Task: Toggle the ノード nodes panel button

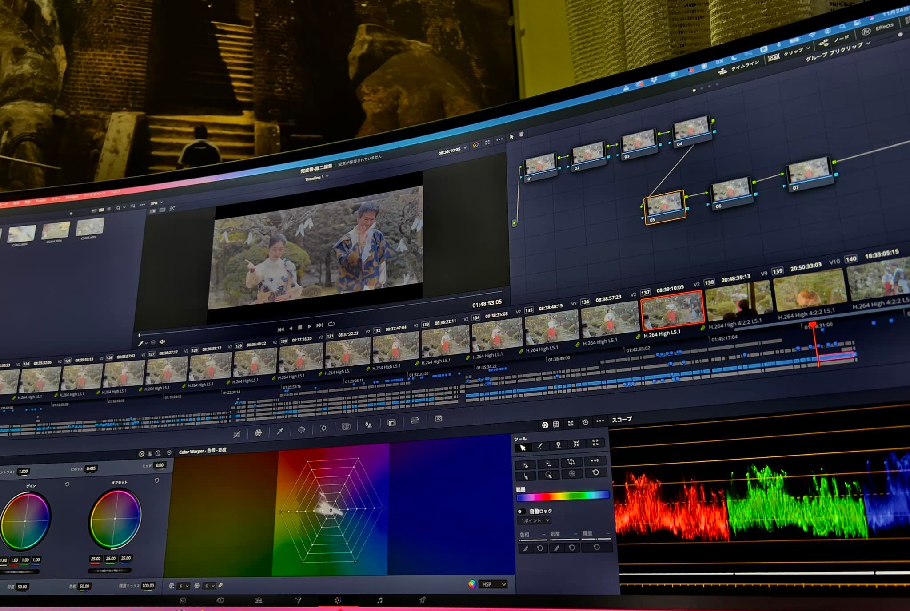Action: click(x=834, y=40)
